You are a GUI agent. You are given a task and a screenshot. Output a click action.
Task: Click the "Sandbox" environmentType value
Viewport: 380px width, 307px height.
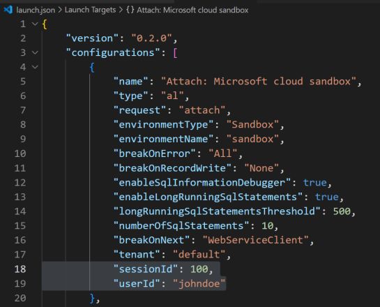click(252, 125)
